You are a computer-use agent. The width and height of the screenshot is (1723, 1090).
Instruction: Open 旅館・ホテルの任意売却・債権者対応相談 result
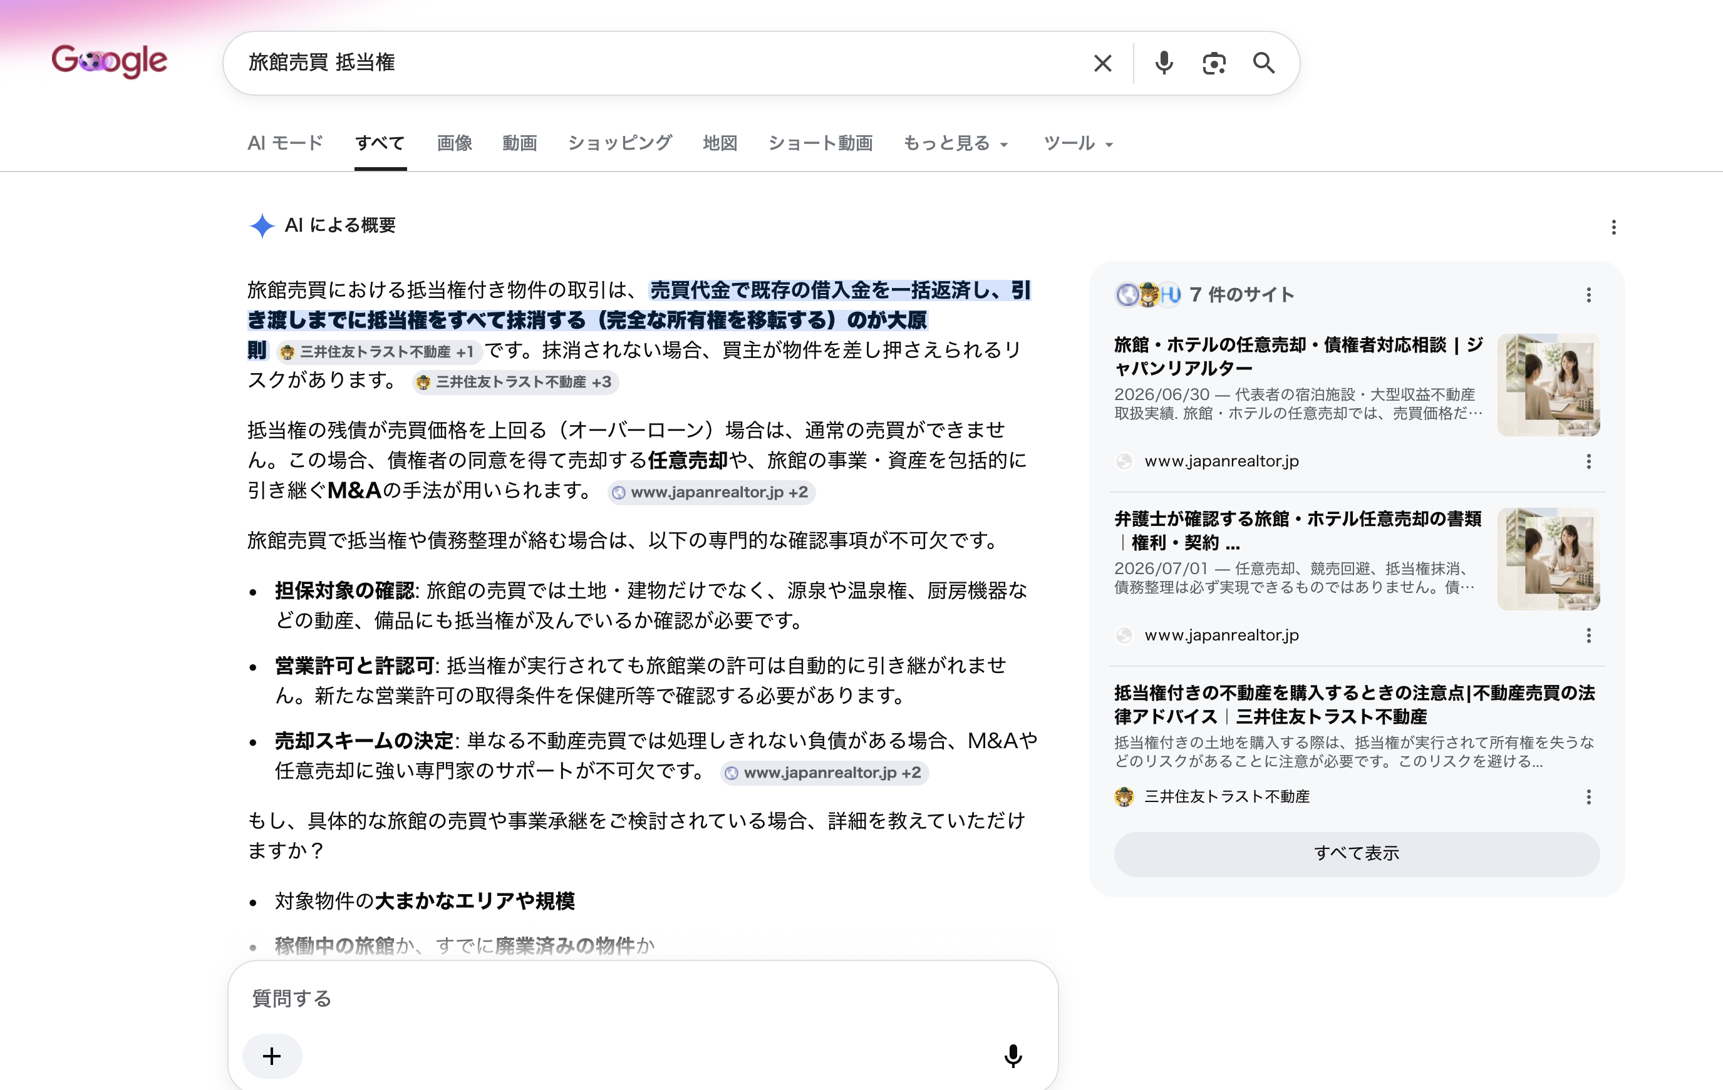(x=1298, y=356)
